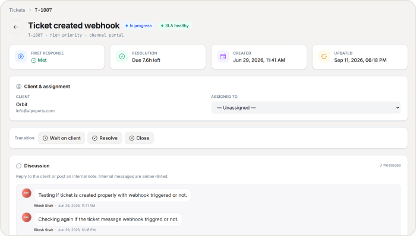This screenshot has width=416, height=236.
Task: Click the '3 messages' count text
Action: 390,165
